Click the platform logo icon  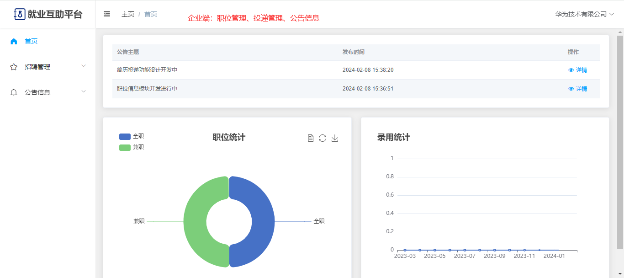[19, 14]
